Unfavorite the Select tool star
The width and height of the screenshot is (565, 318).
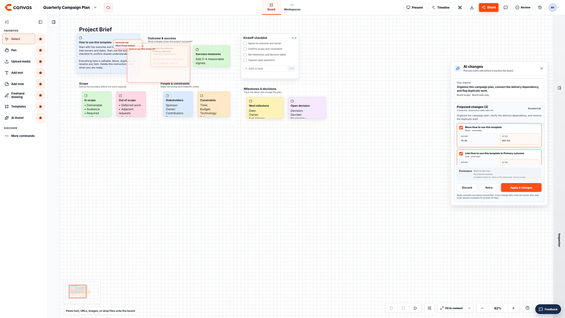(41, 39)
